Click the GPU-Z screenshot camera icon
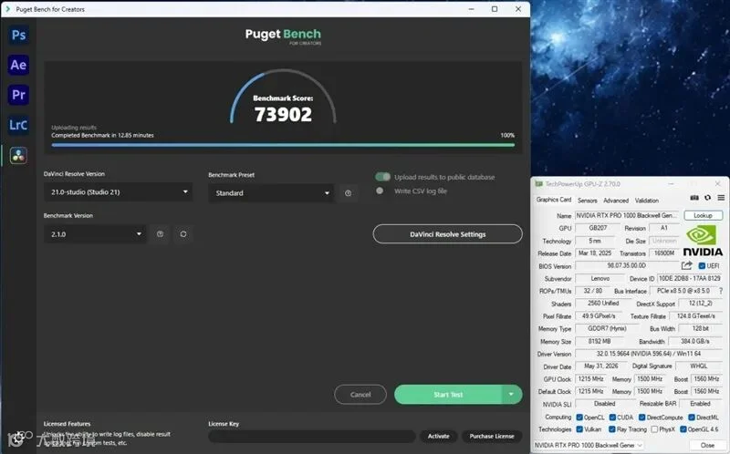 694,198
